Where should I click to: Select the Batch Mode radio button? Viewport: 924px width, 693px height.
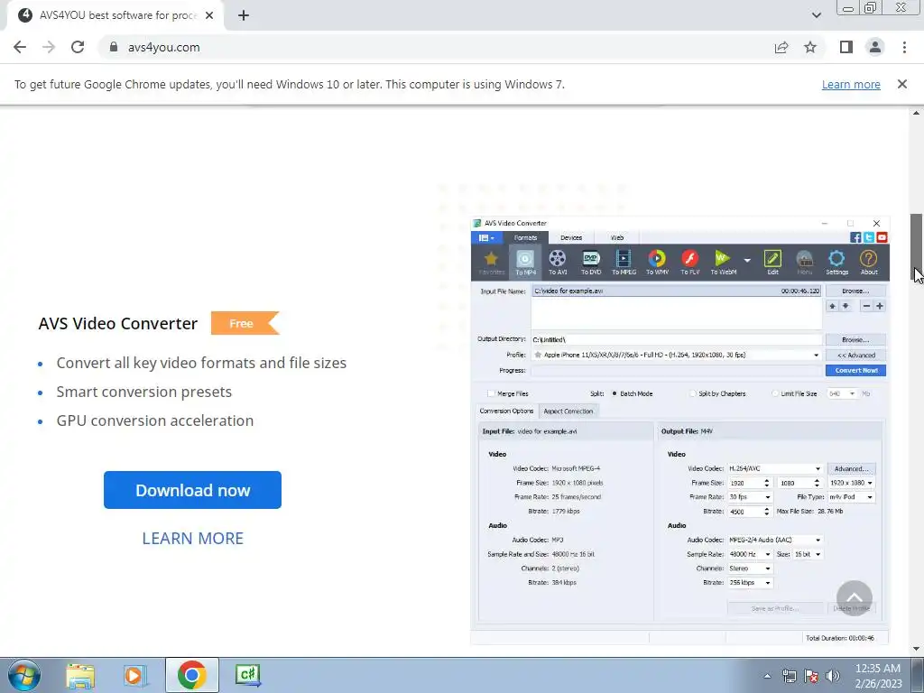click(x=614, y=393)
